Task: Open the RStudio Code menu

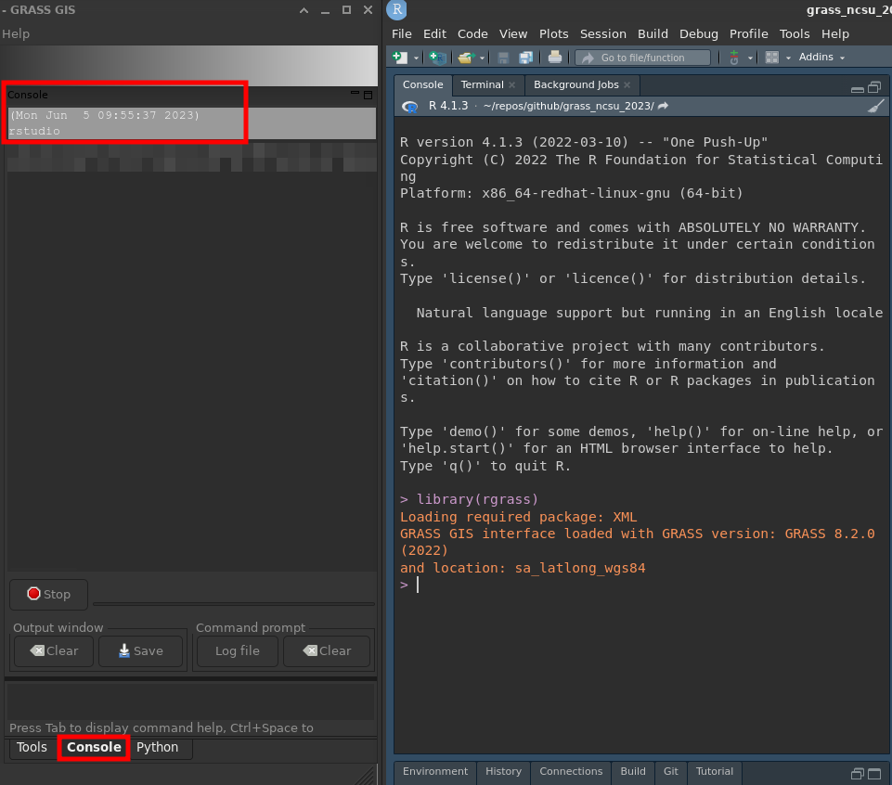Action: pos(472,34)
